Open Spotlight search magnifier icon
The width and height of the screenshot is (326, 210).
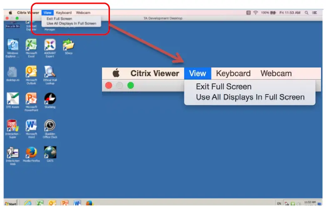pos(306,12)
